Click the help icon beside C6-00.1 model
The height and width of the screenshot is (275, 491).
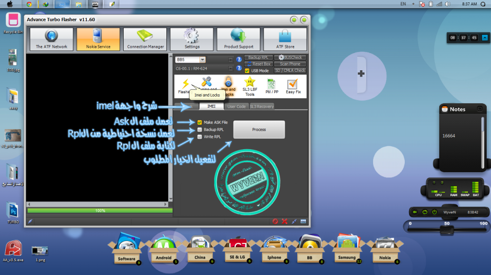(x=239, y=68)
